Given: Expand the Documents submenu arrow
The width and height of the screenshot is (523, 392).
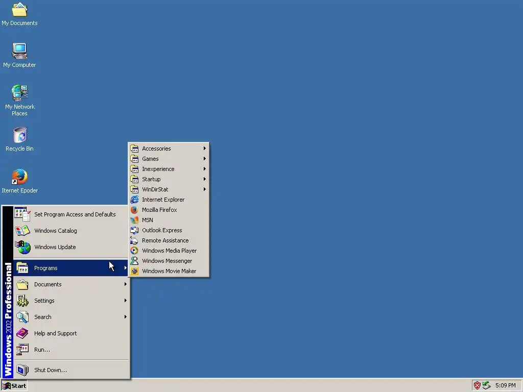Looking at the screenshot, I should coord(126,284).
